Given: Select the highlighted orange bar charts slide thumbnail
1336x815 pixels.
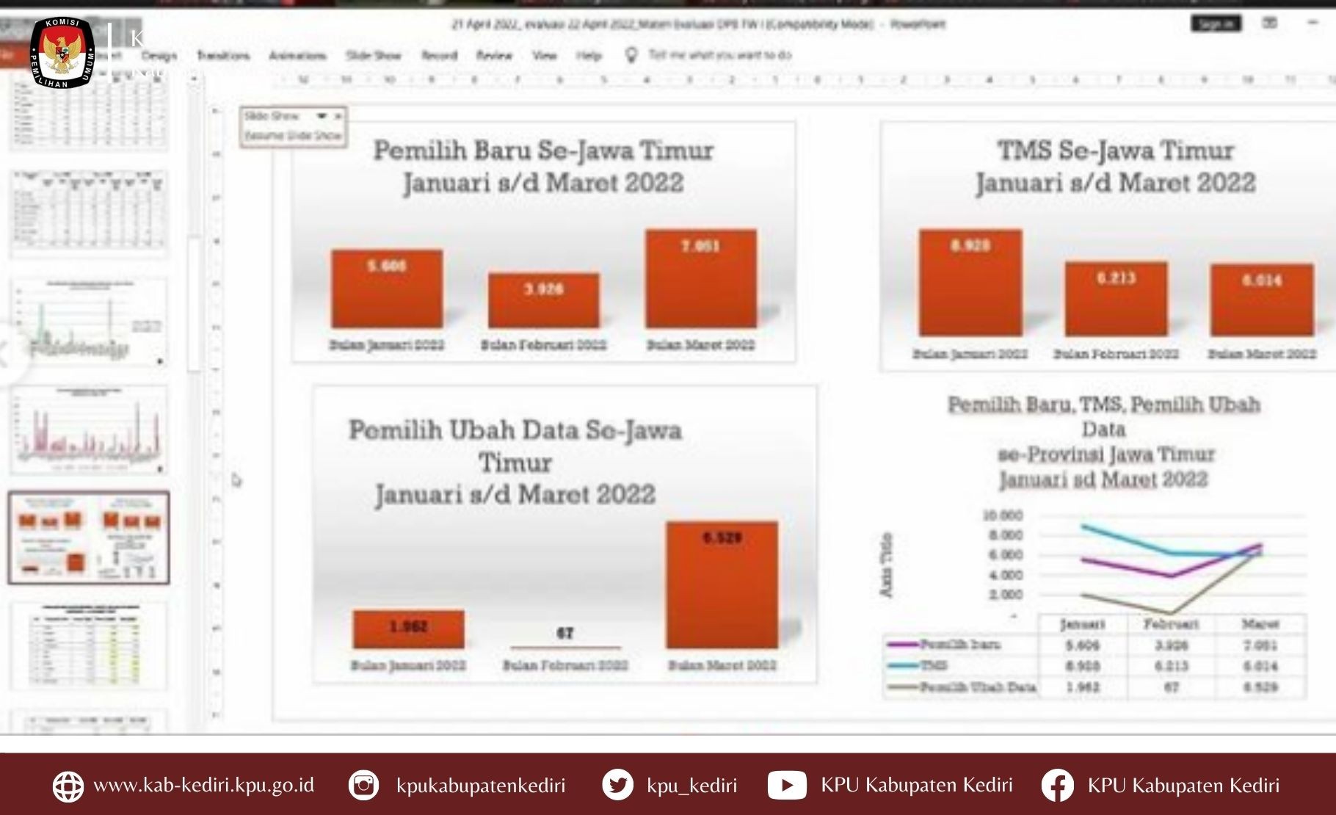Looking at the screenshot, I should 89,537.
